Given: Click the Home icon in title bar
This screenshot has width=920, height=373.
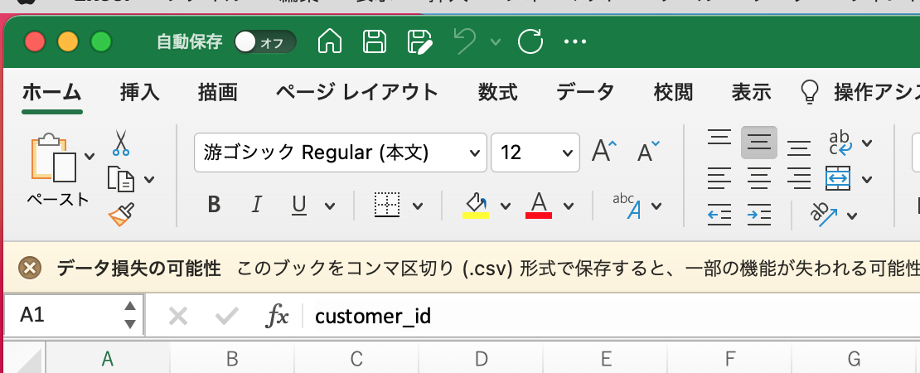Looking at the screenshot, I should 330,41.
